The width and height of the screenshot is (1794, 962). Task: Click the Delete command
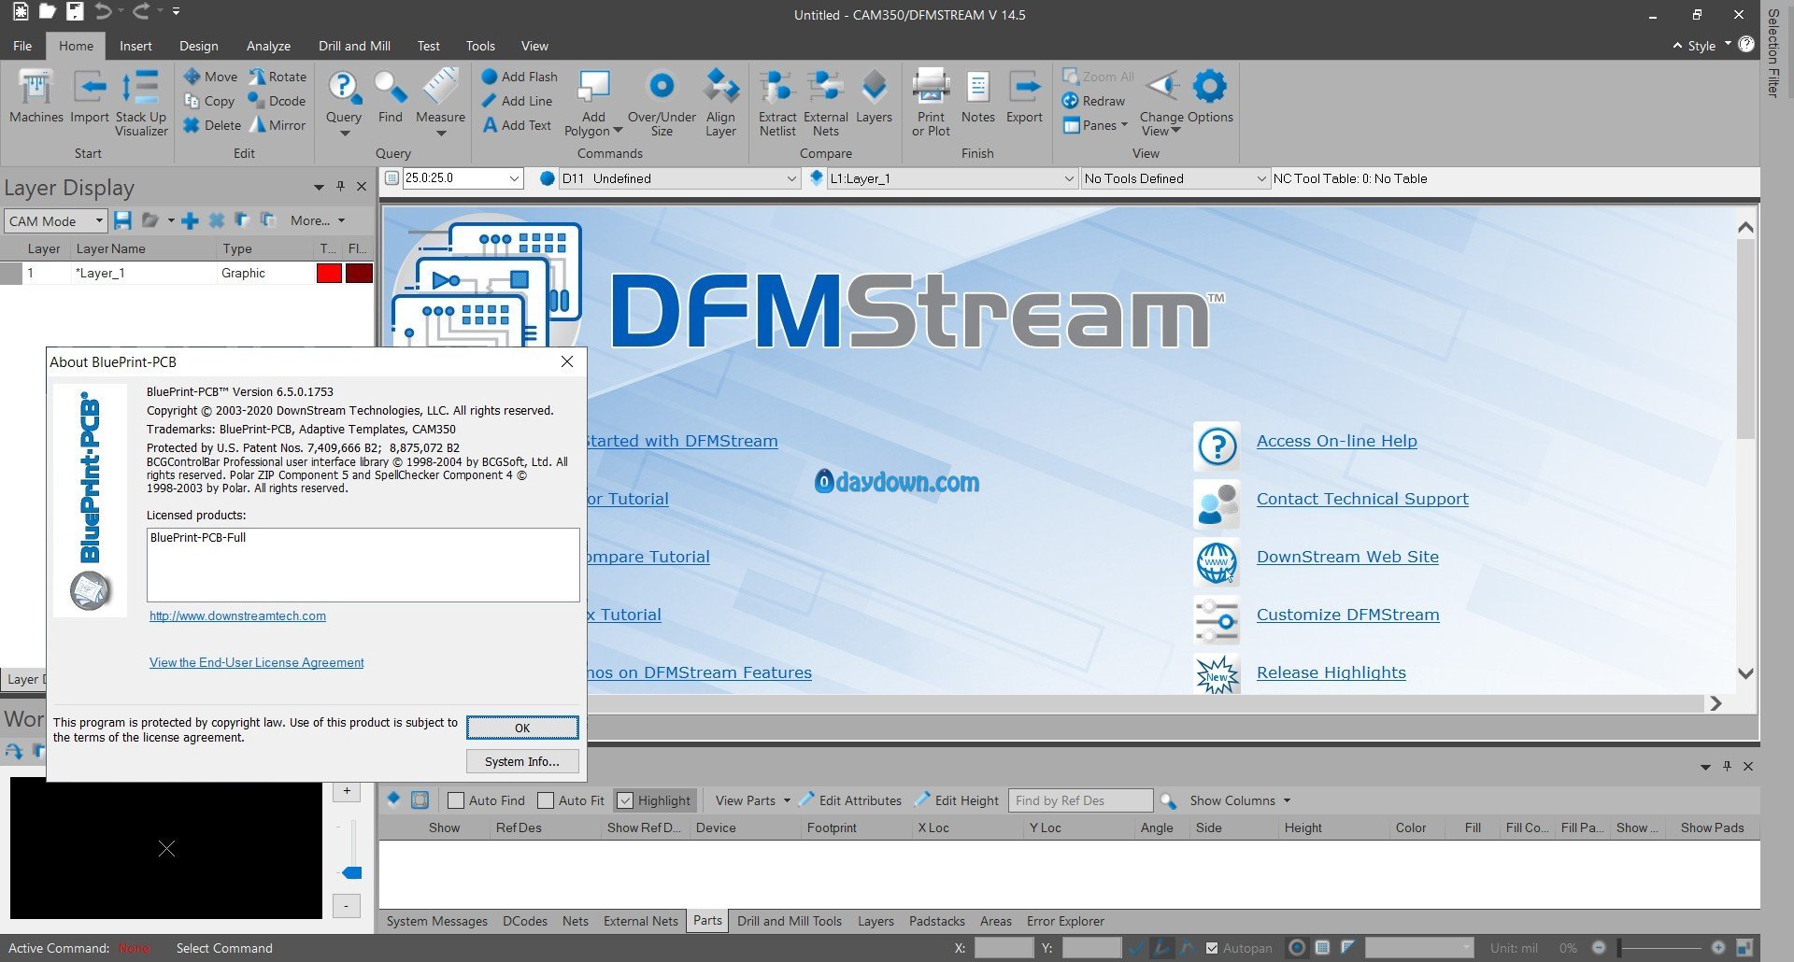(212, 125)
